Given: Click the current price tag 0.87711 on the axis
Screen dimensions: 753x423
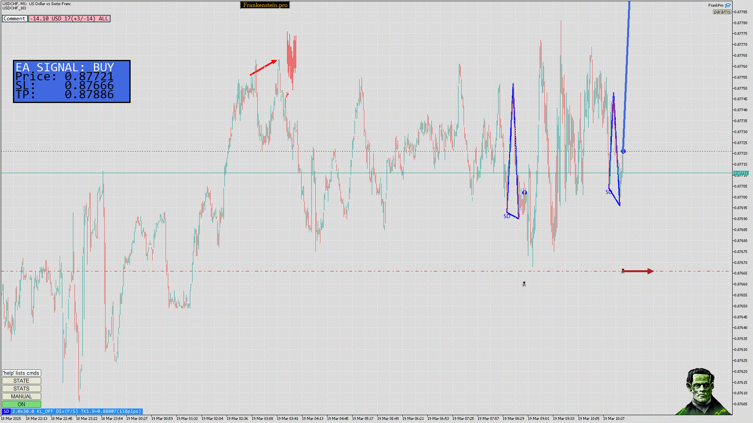Looking at the screenshot, I should point(740,173).
